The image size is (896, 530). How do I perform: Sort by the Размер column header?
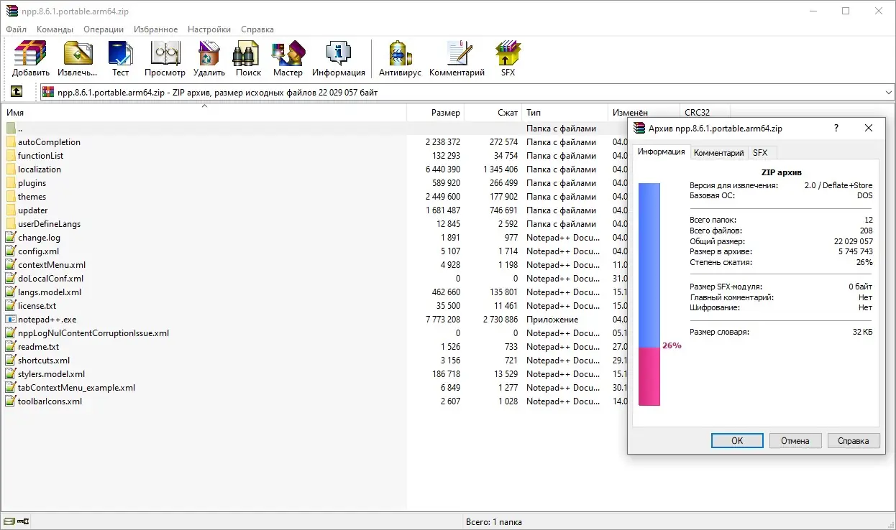pos(436,113)
